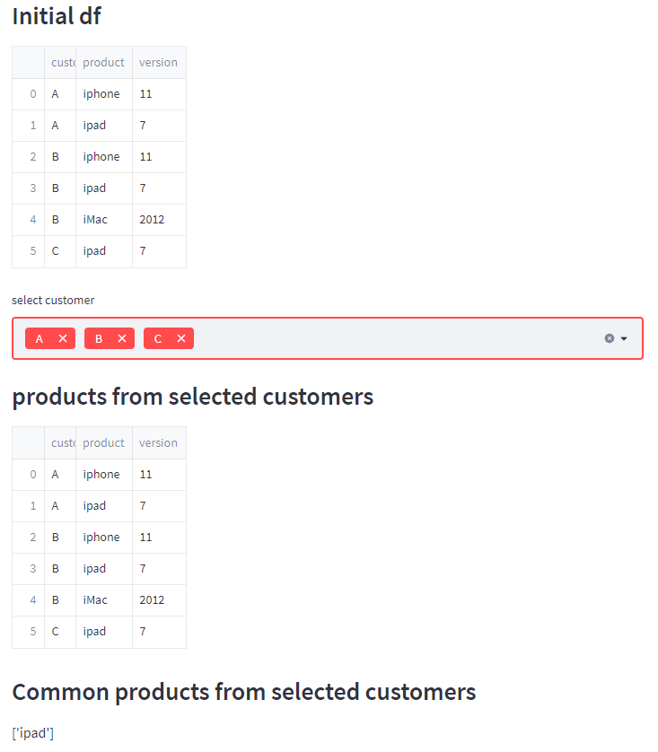This screenshot has height=752, width=658.
Task: Click the customer A tag label
Action: click(x=39, y=338)
